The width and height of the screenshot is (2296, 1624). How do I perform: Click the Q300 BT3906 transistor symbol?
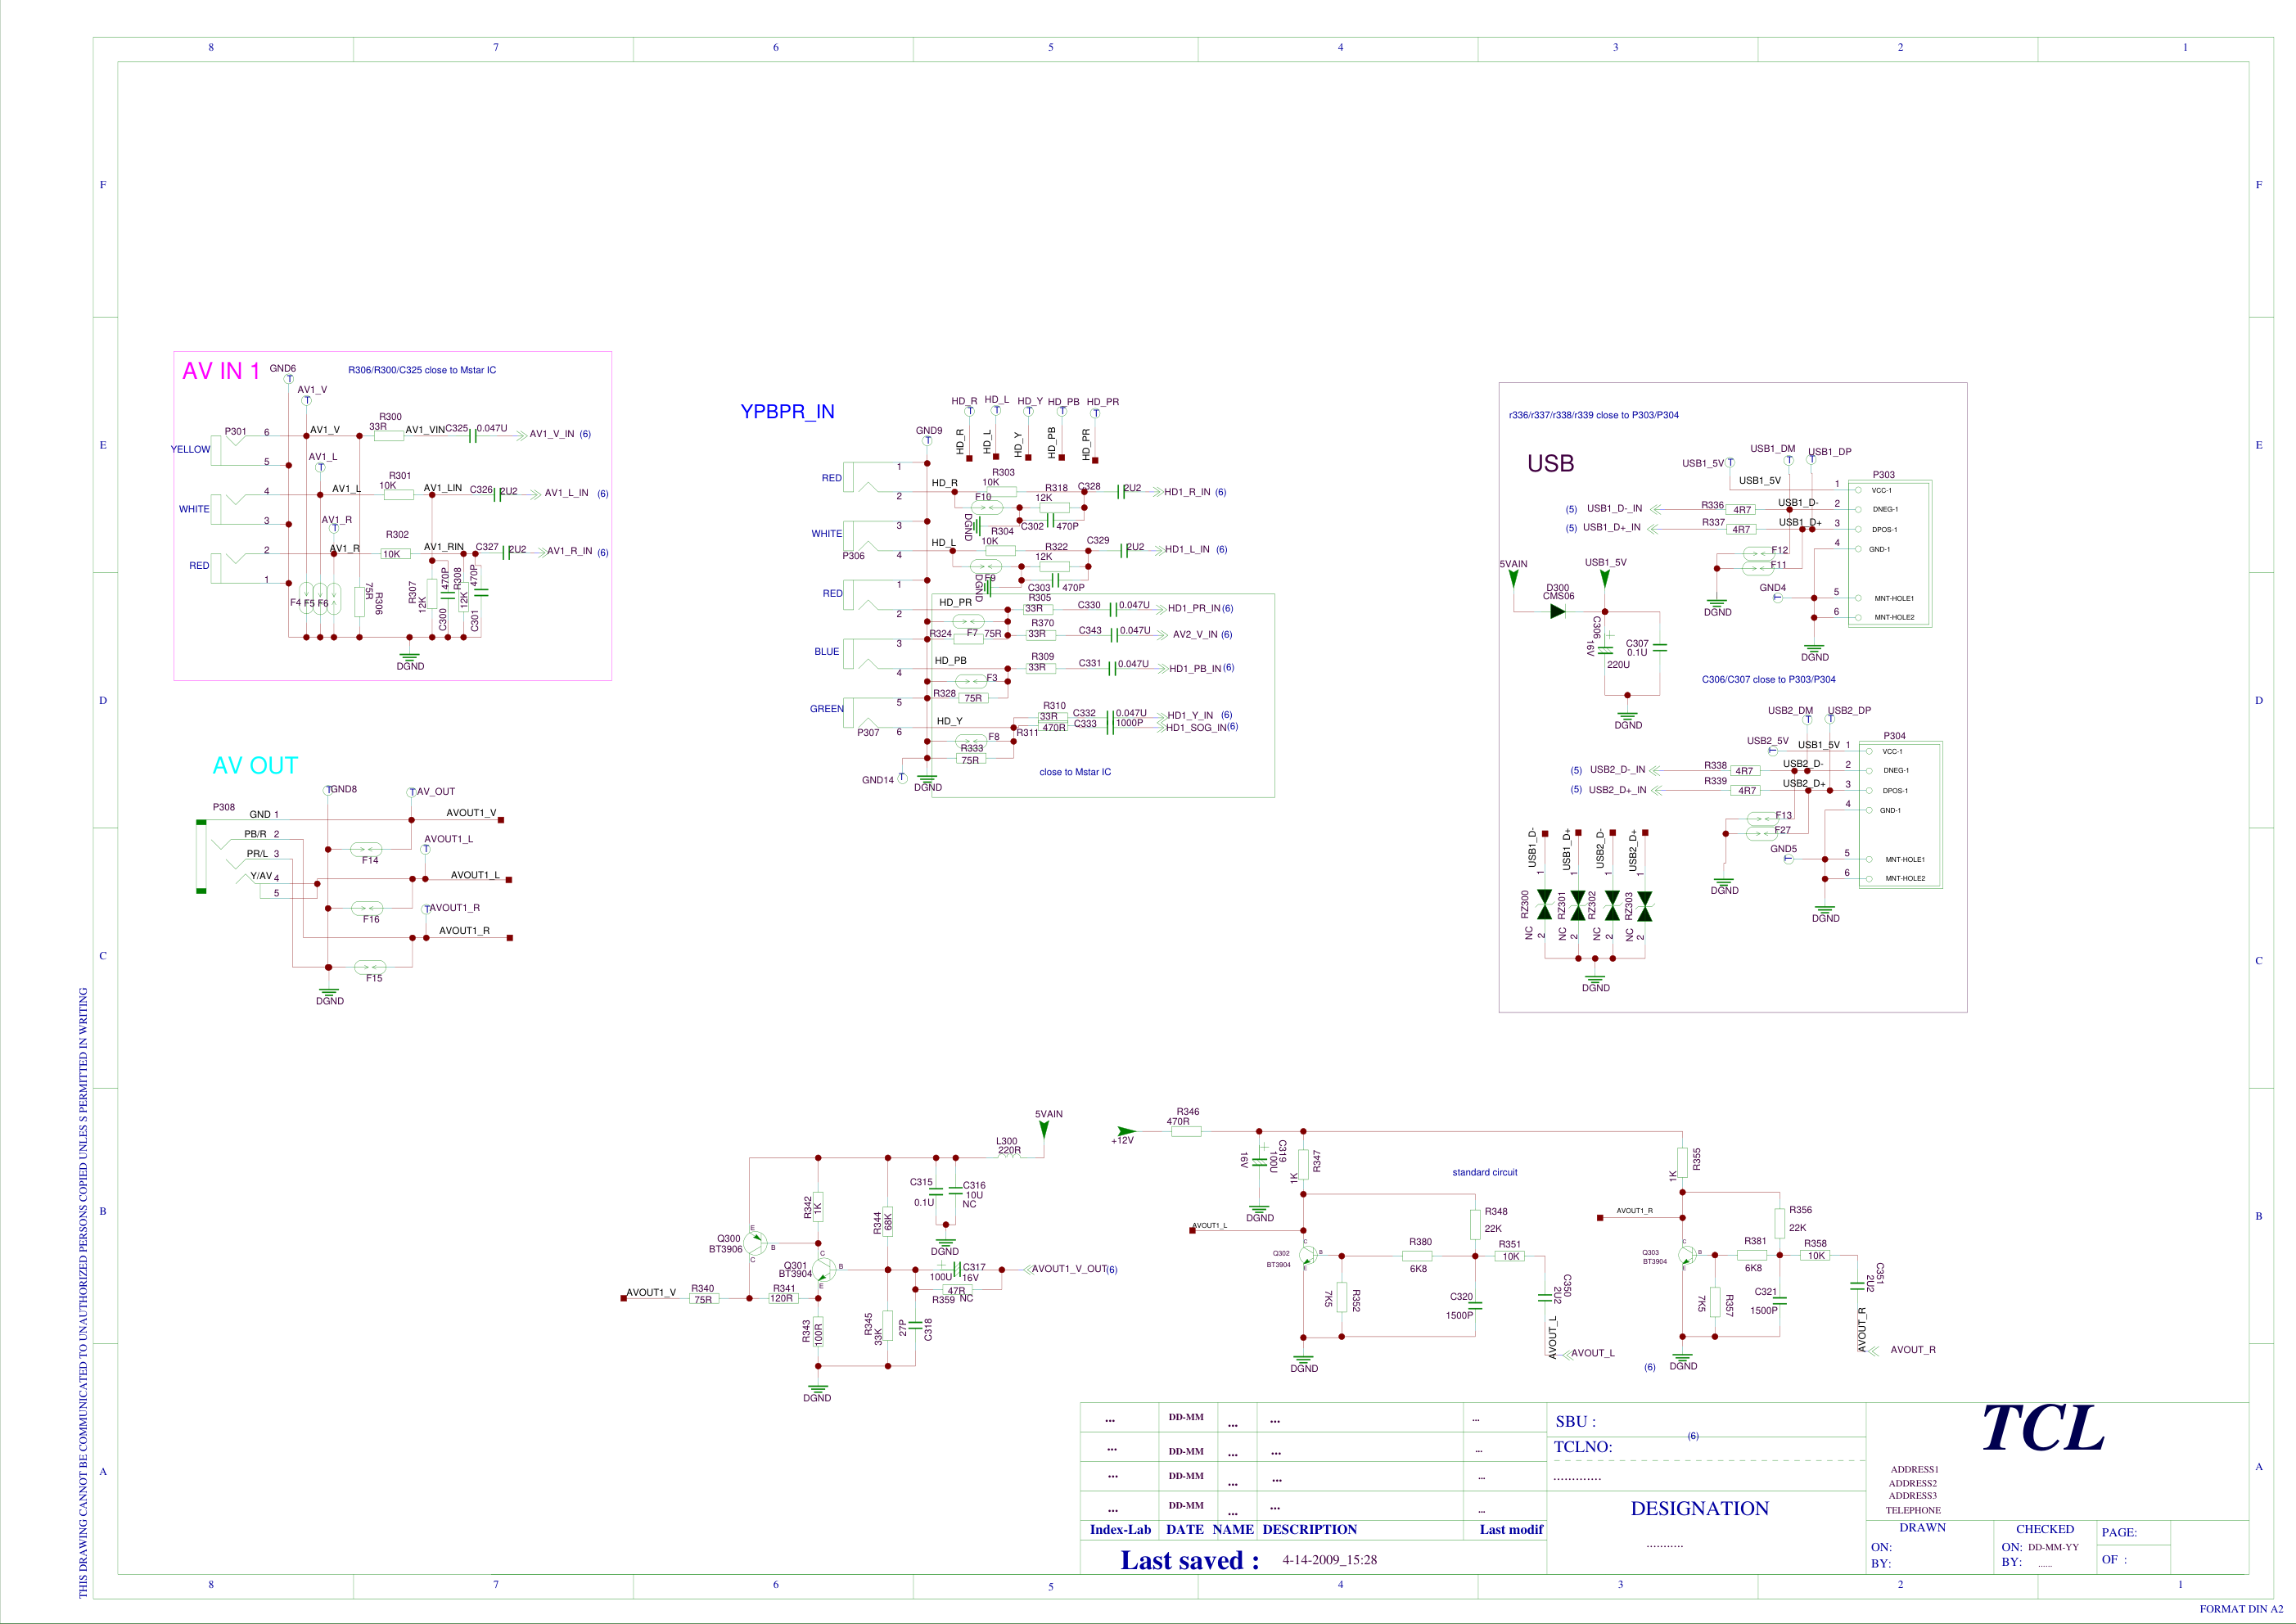[x=756, y=1243]
